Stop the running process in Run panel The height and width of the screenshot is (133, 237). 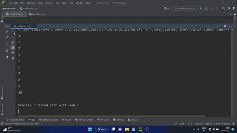tap(7, 44)
